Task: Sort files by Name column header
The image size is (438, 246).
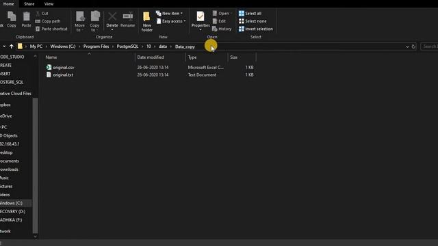Action: 51,57
